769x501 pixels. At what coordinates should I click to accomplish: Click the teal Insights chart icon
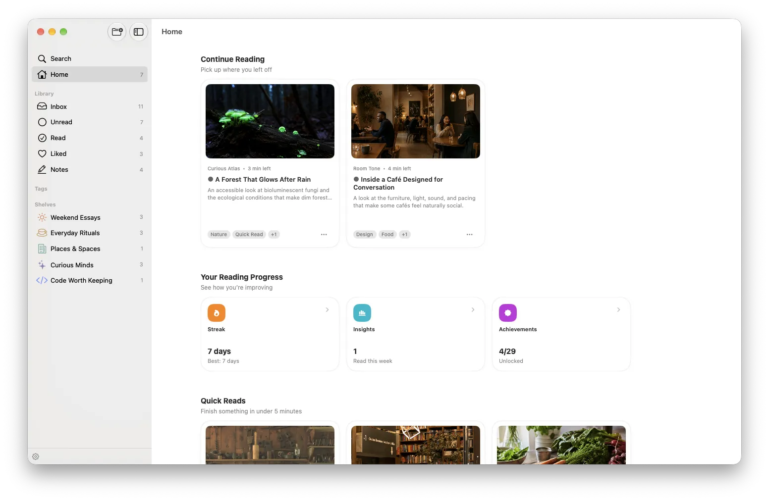pyautogui.click(x=362, y=313)
